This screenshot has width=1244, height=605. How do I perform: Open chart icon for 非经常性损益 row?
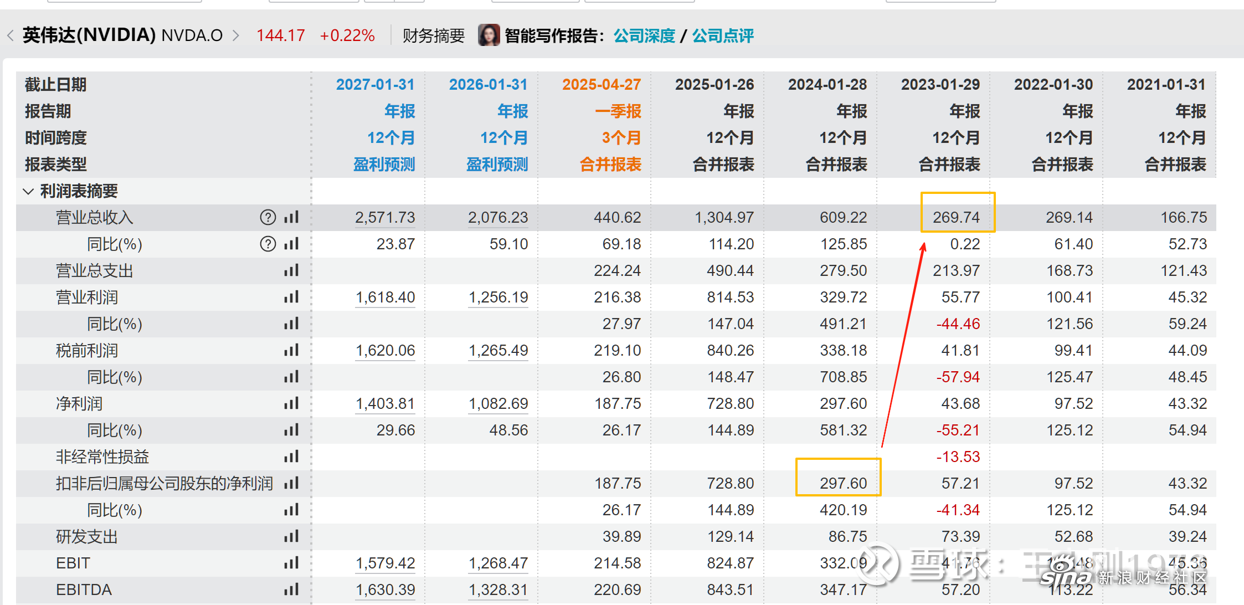click(291, 457)
